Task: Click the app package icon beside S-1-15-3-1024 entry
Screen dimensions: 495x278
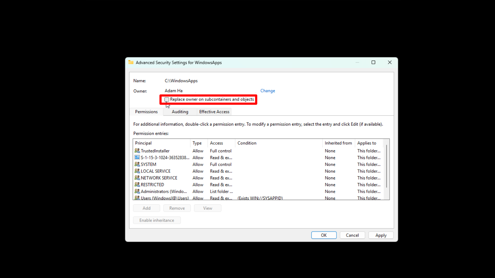Action: tap(137, 157)
